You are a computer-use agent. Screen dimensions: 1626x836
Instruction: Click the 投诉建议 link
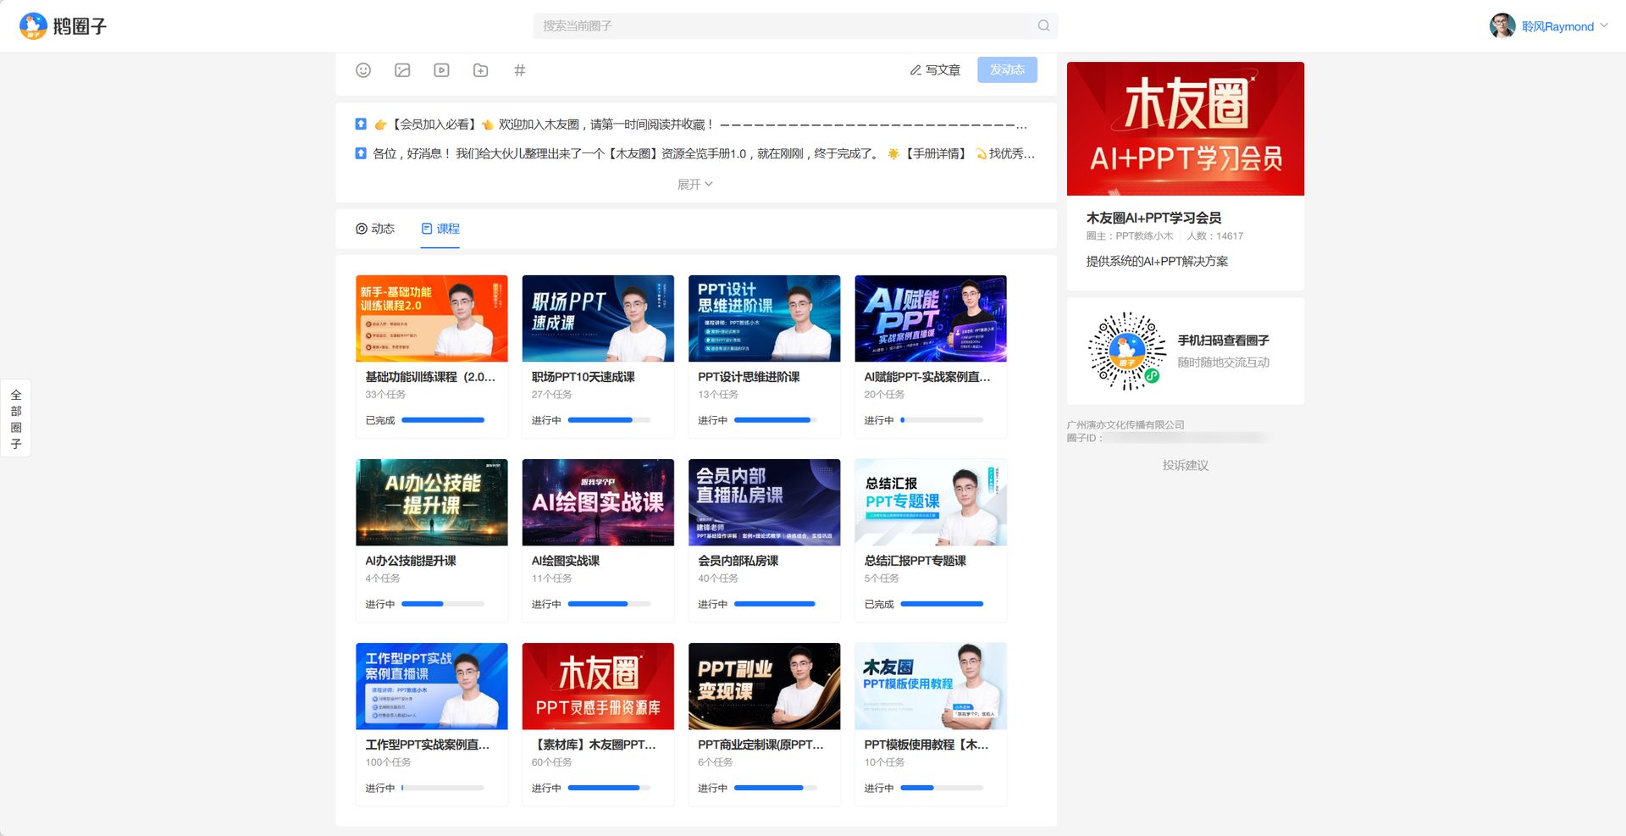pos(1185,465)
